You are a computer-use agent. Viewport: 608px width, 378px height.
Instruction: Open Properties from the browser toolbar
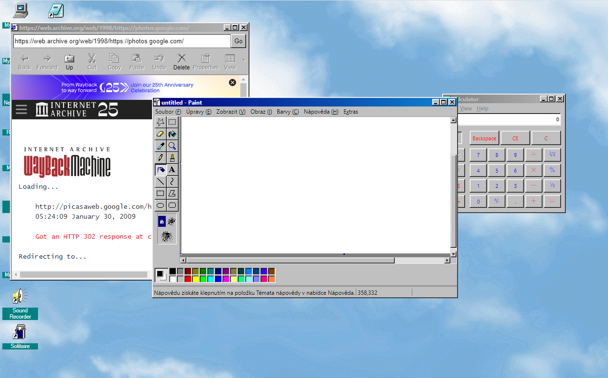coord(206,62)
